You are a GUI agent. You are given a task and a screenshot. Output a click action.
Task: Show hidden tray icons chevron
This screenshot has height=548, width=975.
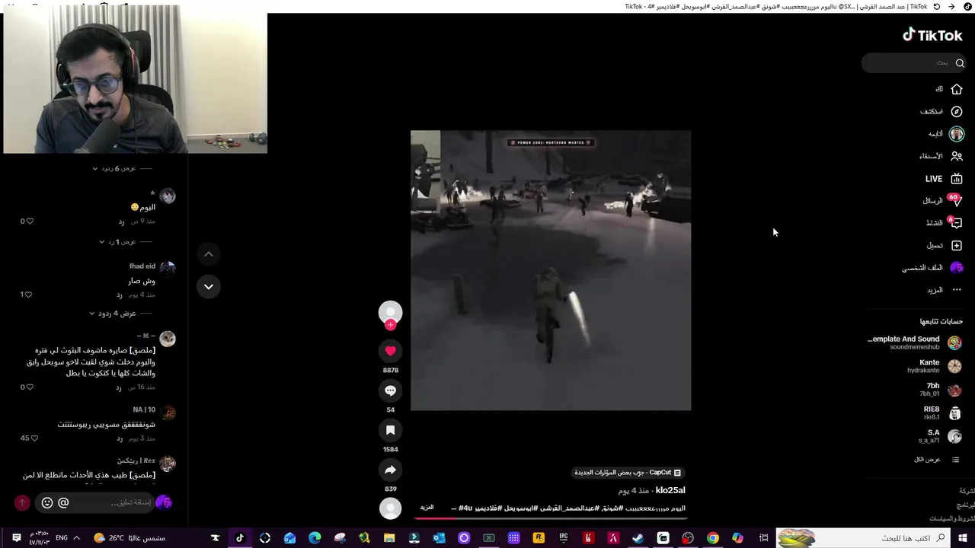pyautogui.click(x=77, y=538)
